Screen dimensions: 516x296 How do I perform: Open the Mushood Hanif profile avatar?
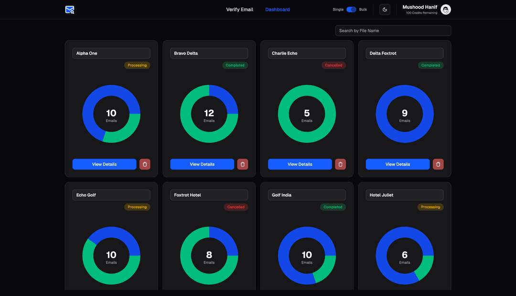click(x=446, y=10)
